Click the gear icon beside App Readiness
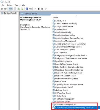The width and height of the screenshot is (100, 110). (54, 29)
